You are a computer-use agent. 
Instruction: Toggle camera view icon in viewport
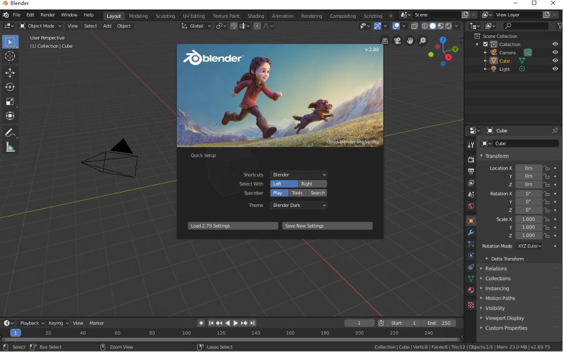[397, 41]
